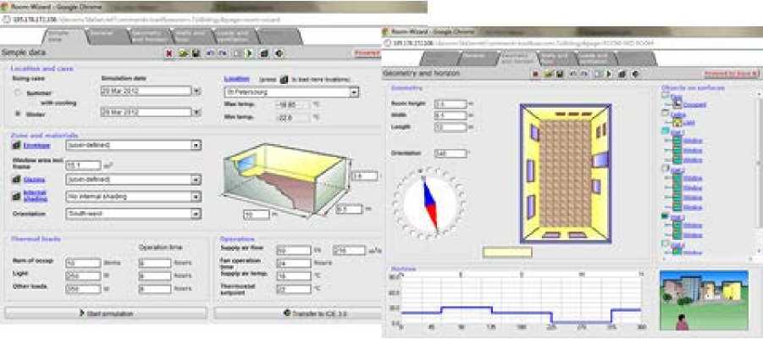Click the Start simulation button
The width and height of the screenshot is (763, 339).
point(106,314)
